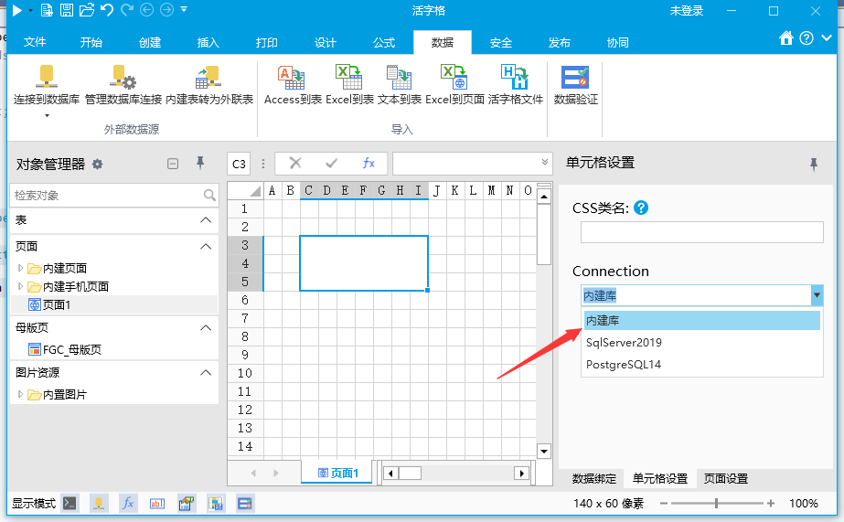
Task: Choose PostgreSQL14 from Connection list
Action: click(702, 365)
